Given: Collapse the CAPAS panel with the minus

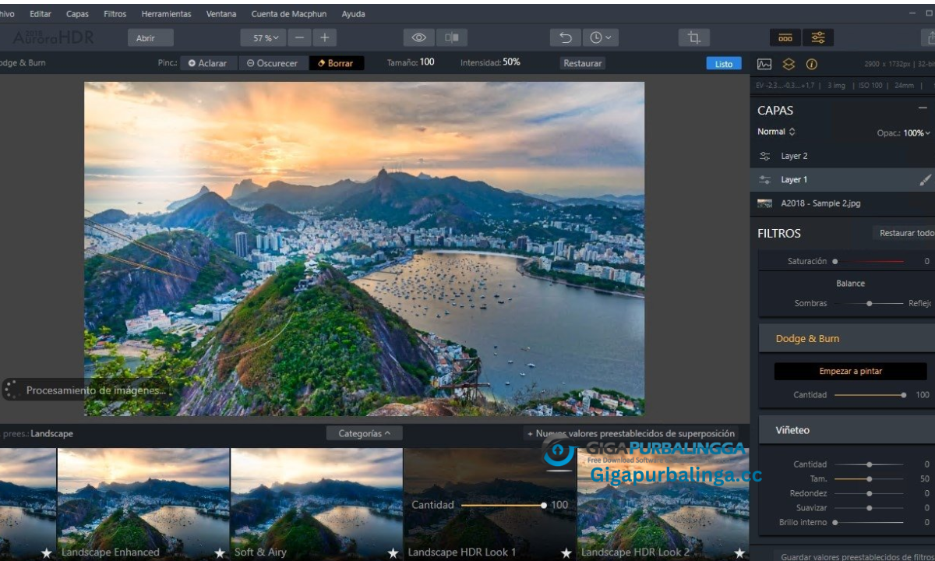Looking at the screenshot, I should [923, 108].
